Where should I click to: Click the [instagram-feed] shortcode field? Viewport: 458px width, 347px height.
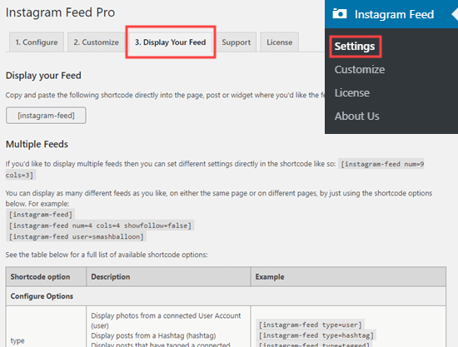coord(46,116)
